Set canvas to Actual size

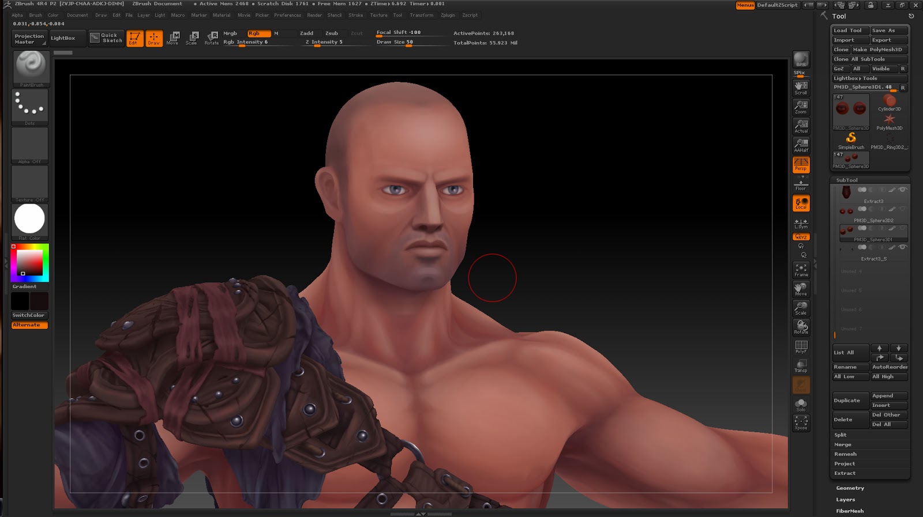pos(801,126)
